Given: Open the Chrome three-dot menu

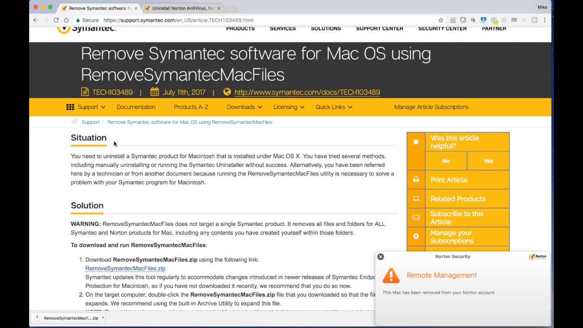Looking at the screenshot, I should 544,20.
